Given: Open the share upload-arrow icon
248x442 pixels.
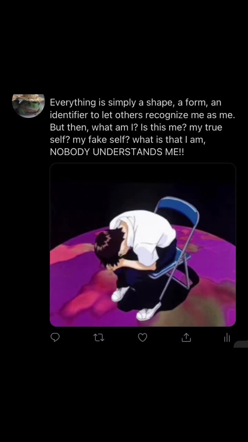Looking at the screenshot, I should click(186, 337).
